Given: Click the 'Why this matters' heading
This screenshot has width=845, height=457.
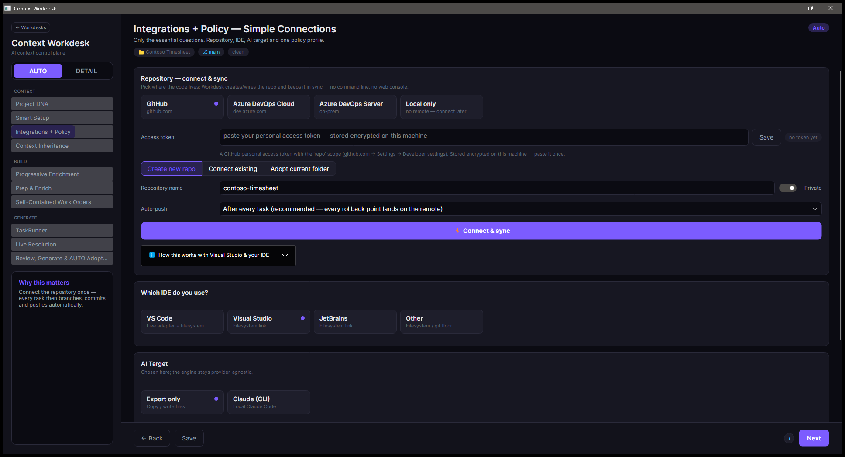Looking at the screenshot, I should 44,283.
